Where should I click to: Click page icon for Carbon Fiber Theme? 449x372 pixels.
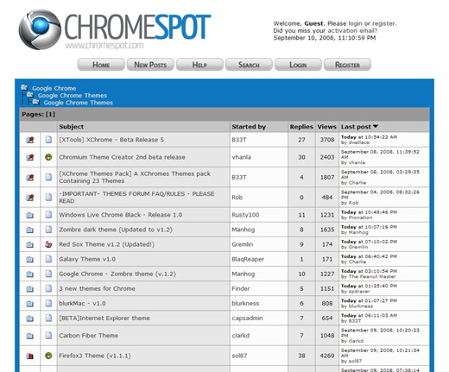pos(48,335)
